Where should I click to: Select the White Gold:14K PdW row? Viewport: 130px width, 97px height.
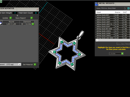pyautogui.click(x=113, y=38)
